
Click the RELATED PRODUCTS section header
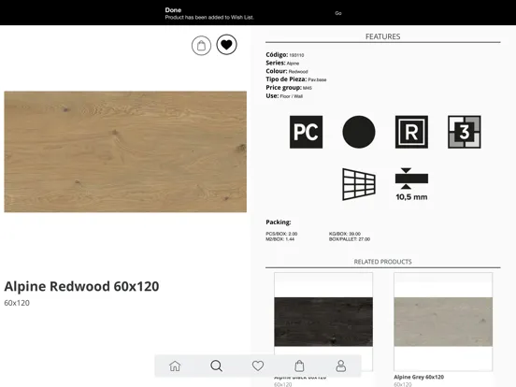click(382, 262)
